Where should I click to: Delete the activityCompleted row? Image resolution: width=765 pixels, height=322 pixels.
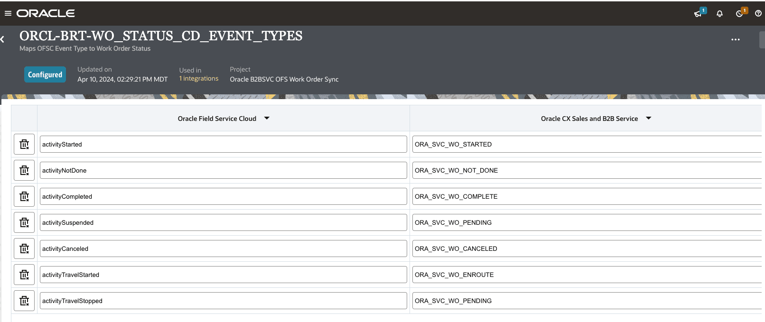(24, 196)
